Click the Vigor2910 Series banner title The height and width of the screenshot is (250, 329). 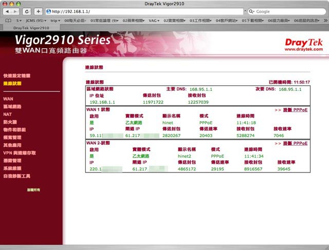coord(63,40)
